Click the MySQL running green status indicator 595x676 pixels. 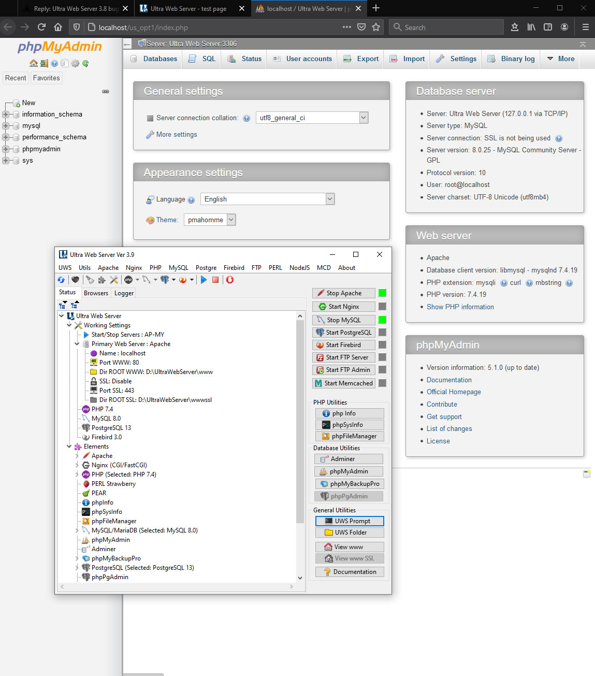point(382,320)
